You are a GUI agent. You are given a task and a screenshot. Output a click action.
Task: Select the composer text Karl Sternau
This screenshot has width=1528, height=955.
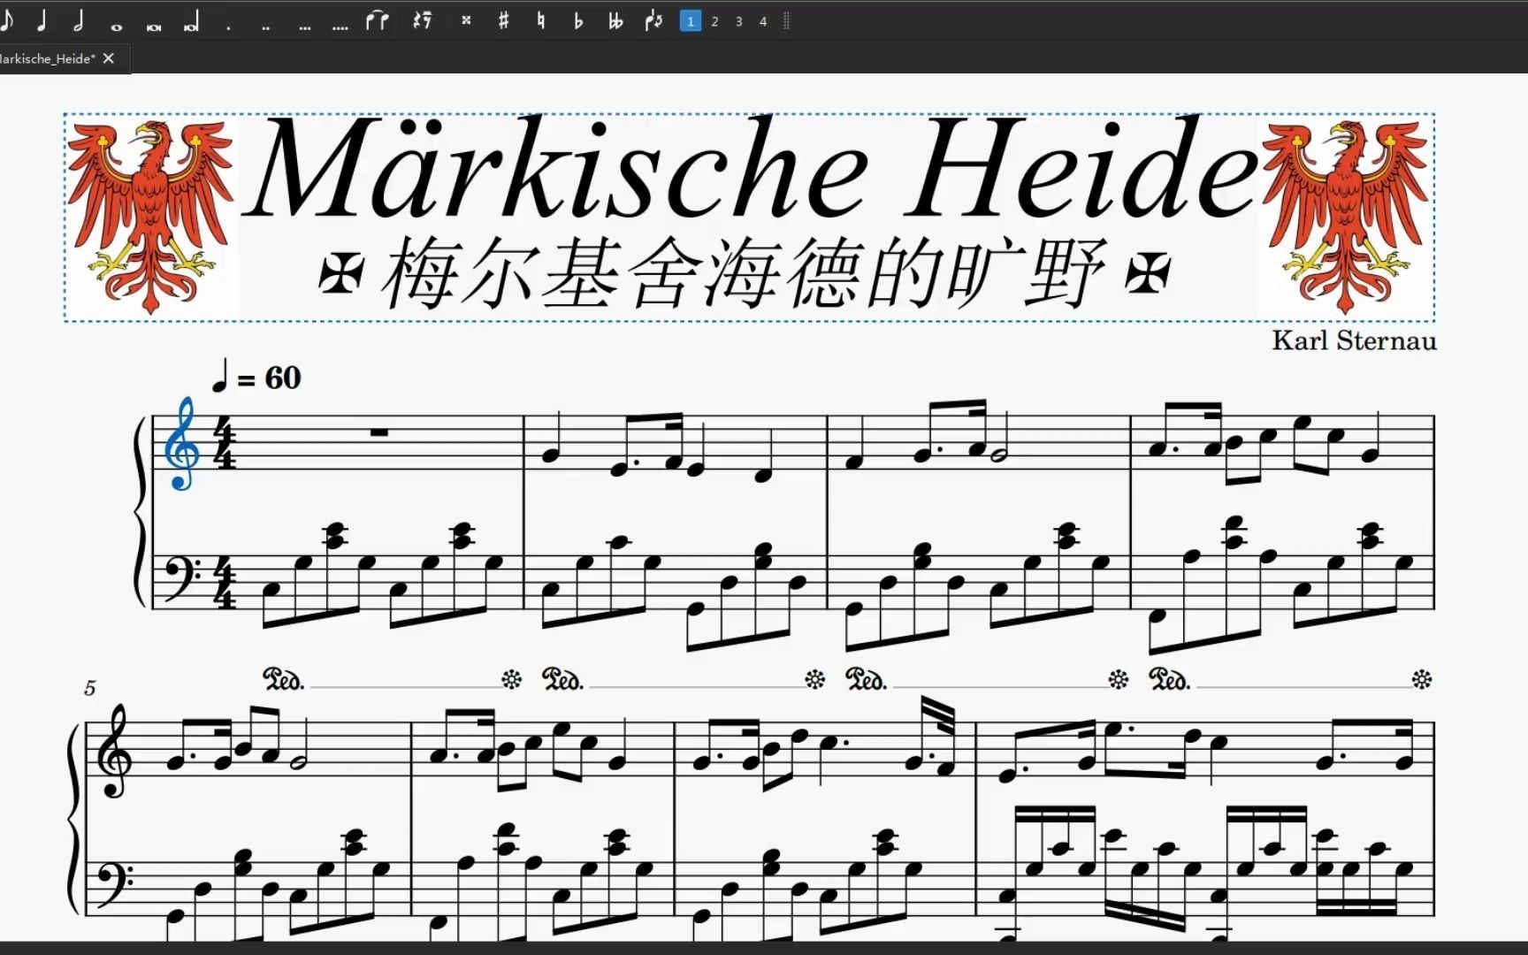1354,340
